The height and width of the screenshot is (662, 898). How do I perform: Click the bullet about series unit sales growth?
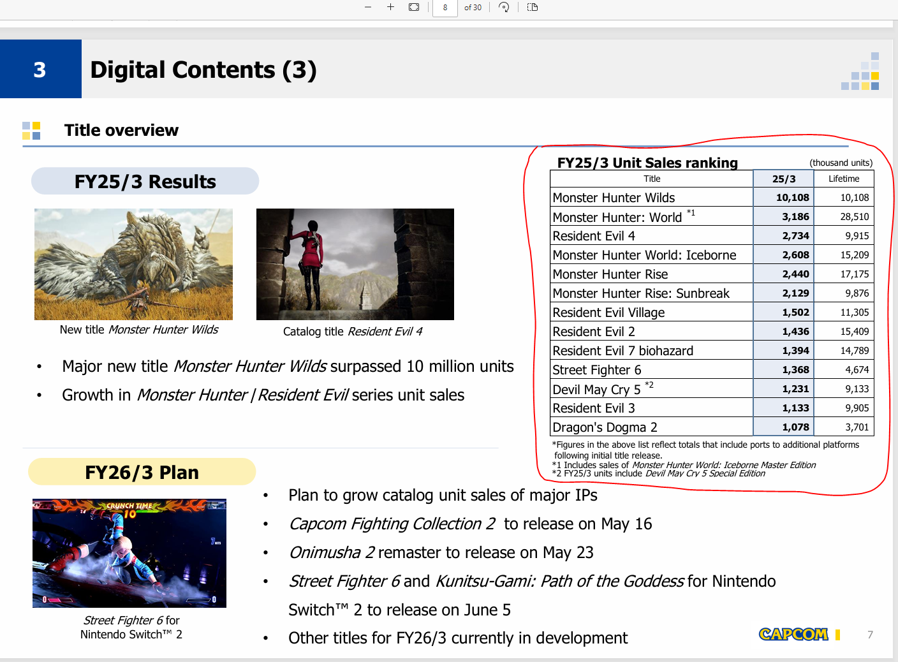point(263,395)
